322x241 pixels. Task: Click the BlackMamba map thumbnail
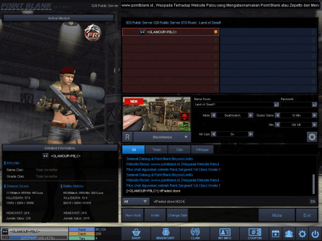pos(157,114)
